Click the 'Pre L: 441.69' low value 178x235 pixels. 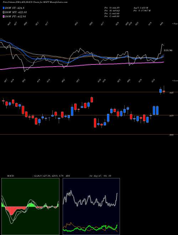(x=112, y=14)
